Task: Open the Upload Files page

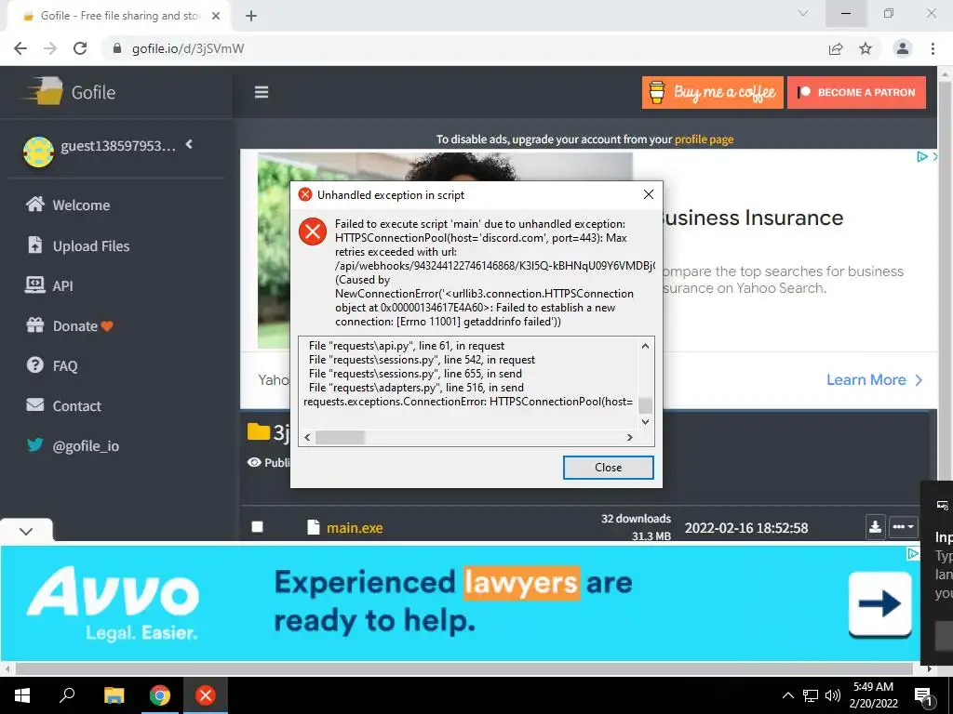Action: tap(78, 245)
